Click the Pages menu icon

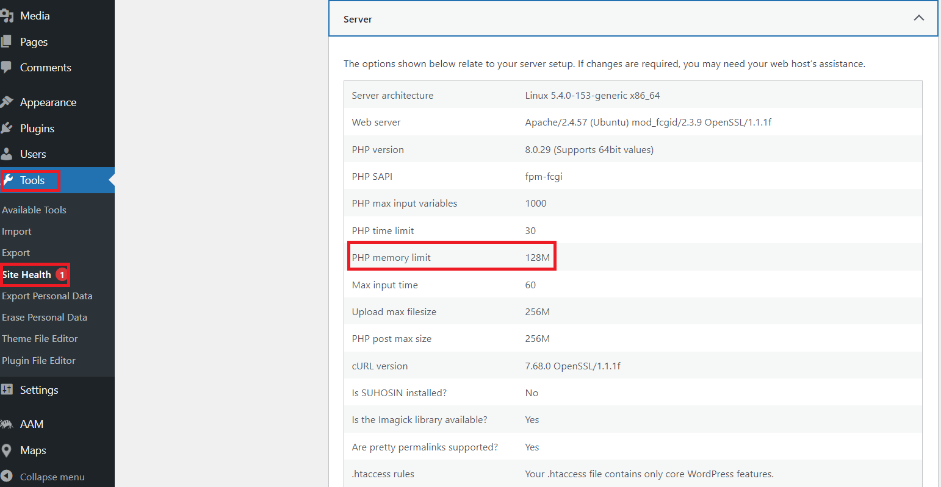coord(6,41)
